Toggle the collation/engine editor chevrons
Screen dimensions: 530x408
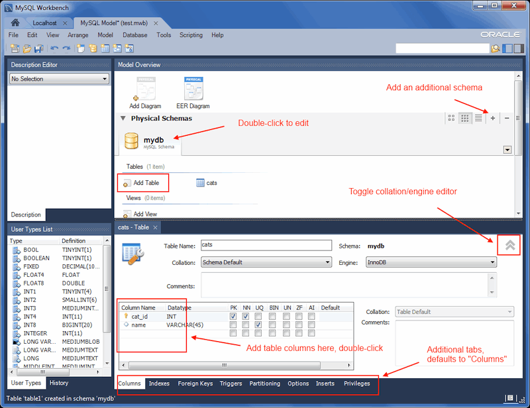click(x=509, y=244)
